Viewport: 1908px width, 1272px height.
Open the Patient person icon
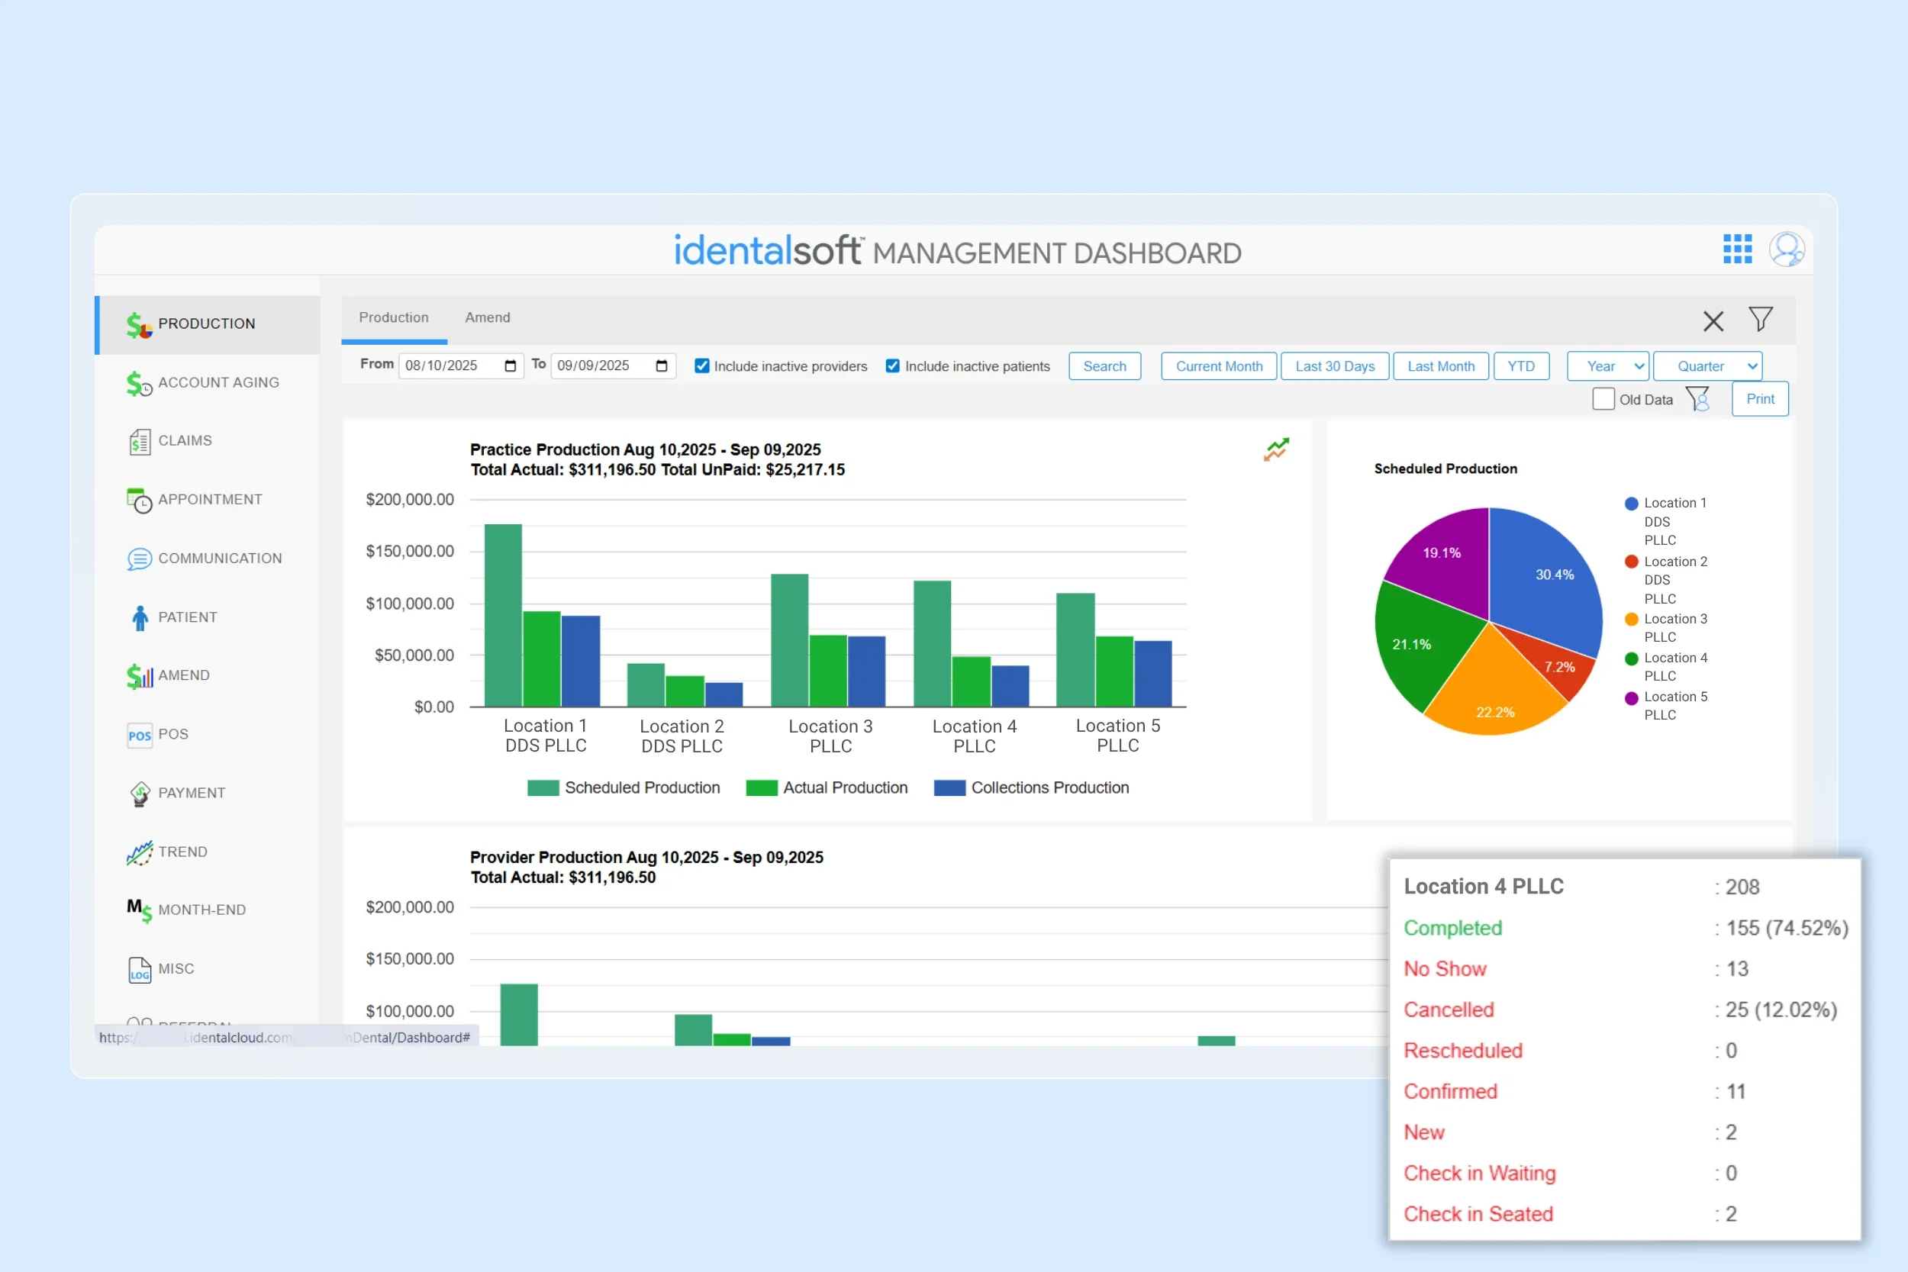pyautogui.click(x=140, y=617)
